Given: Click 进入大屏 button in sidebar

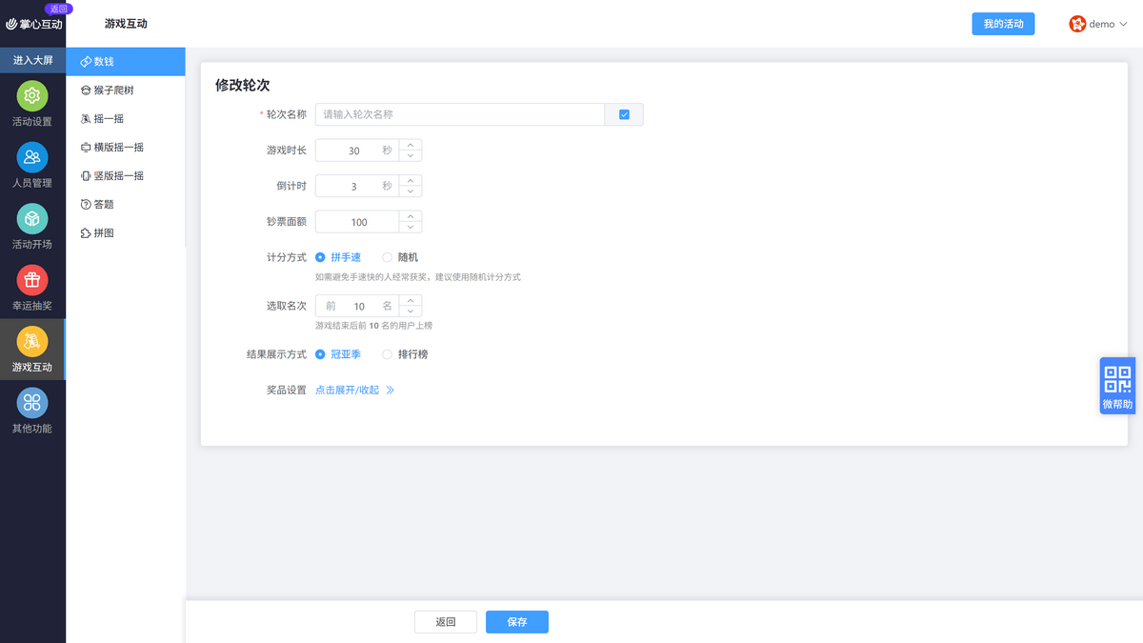Looking at the screenshot, I should 32,60.
